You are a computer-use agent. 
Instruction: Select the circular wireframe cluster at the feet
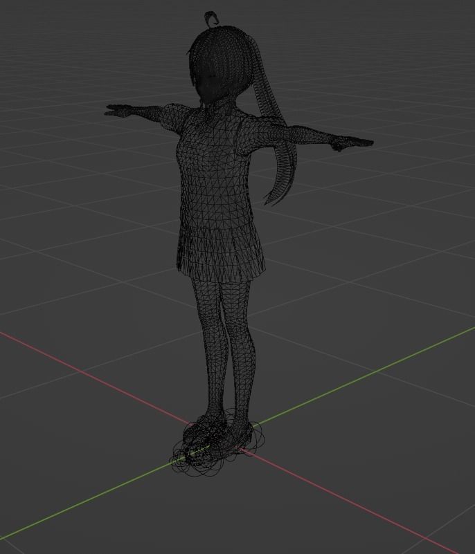coord(217,443)
